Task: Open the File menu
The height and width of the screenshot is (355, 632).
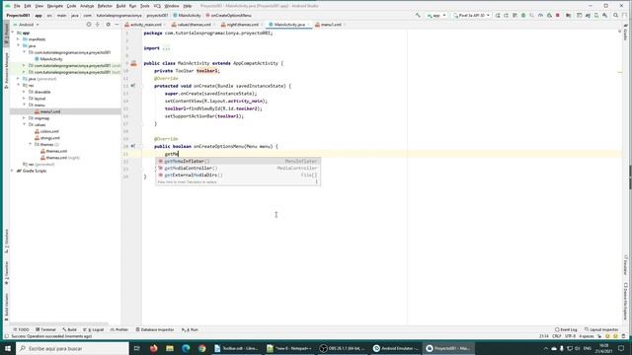Action: (x=17, y=6)
